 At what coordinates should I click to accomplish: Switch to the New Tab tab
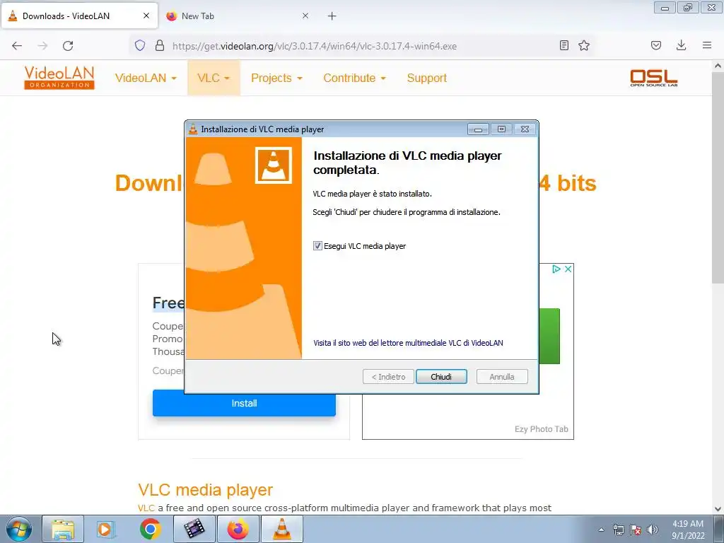237,16
